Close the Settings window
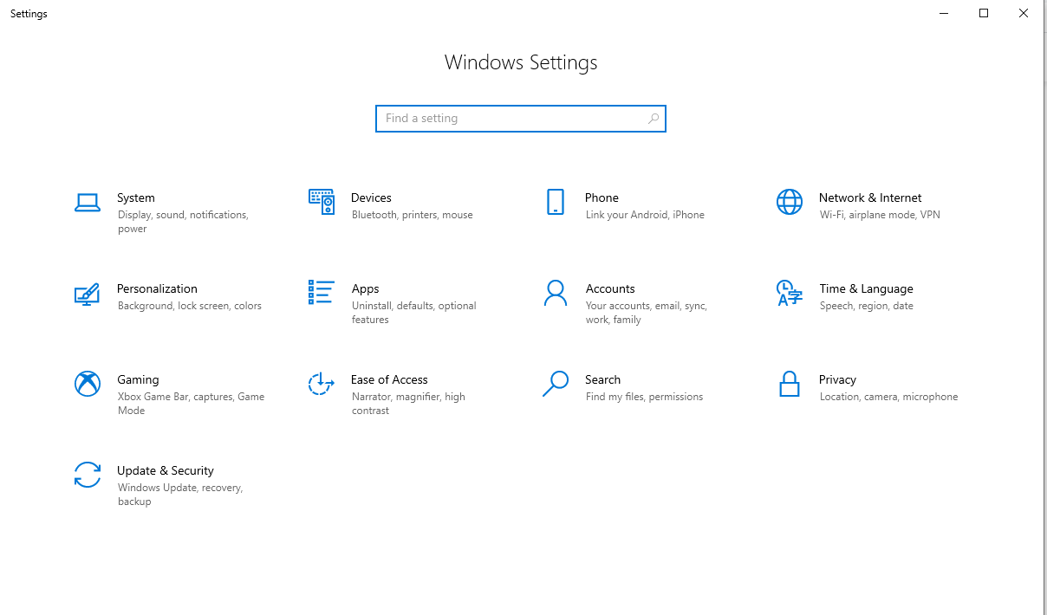 [1024, 13]
